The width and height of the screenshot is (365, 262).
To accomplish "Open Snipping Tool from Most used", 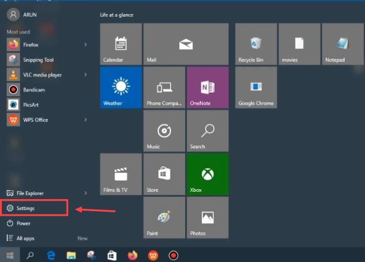I will tap(47, 60).
